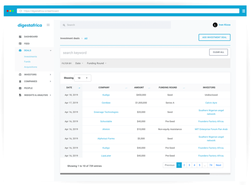Click Non-equity Assistance funding round cell
Screen dimensions: 251x185
click(x=170, y=129)
